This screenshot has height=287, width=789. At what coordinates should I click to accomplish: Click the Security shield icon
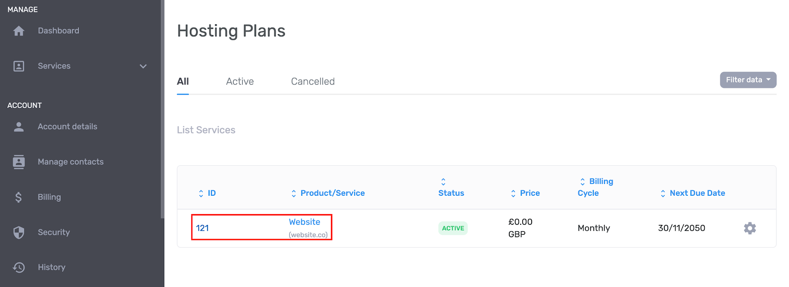pos(19,232)
